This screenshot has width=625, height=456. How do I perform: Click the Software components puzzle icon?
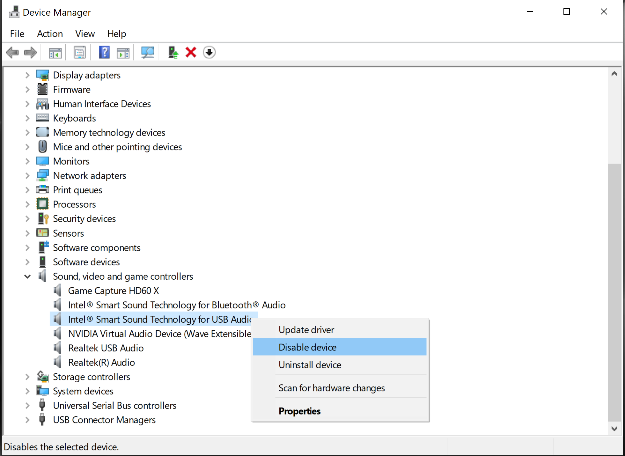[x=43, y=247]
